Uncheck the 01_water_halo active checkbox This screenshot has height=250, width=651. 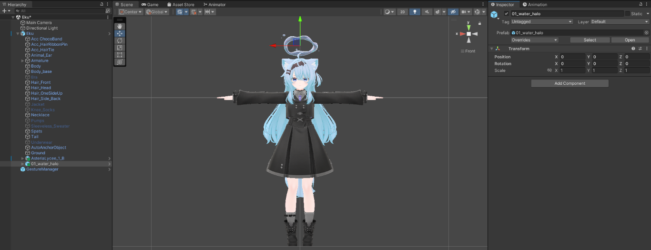[507, 14]
